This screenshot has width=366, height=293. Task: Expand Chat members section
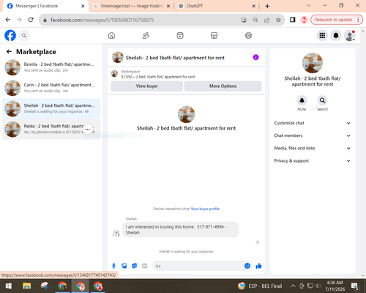(x=313, y=136)
